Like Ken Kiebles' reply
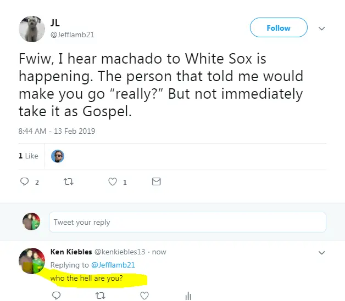Viewport: 345px width, 301px height. [x=144, y=296]
